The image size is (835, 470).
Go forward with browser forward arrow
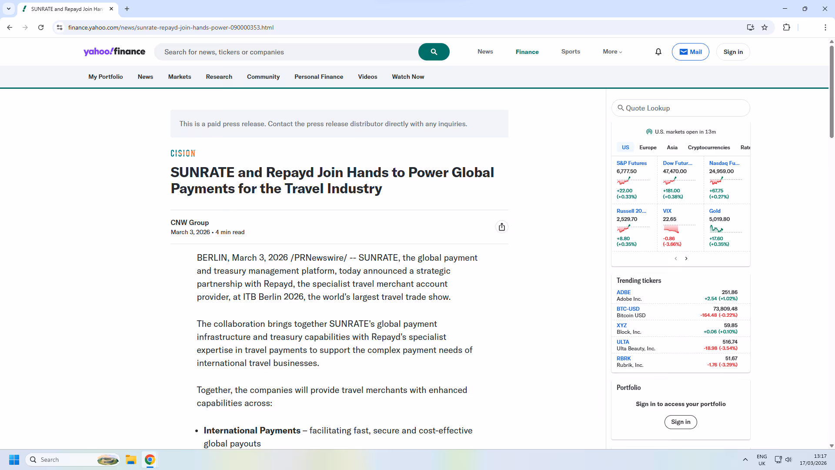[x=25, y=27]
